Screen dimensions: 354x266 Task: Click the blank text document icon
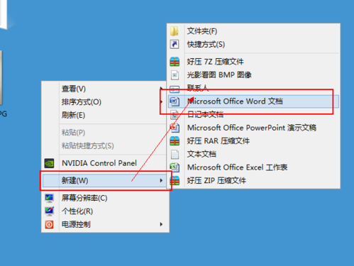175,155
